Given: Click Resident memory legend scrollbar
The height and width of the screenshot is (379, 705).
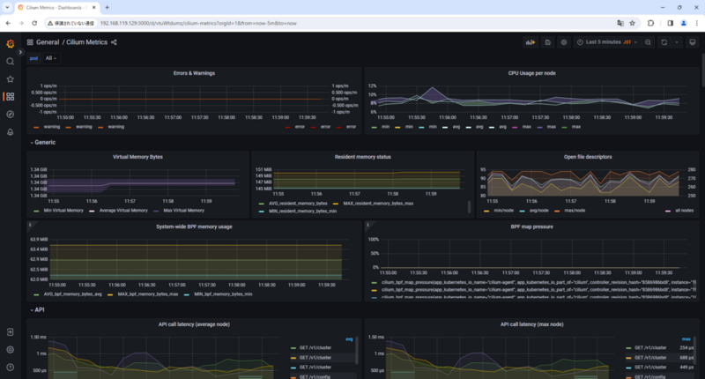Looking at the screenshot, I should click(469, 207).
